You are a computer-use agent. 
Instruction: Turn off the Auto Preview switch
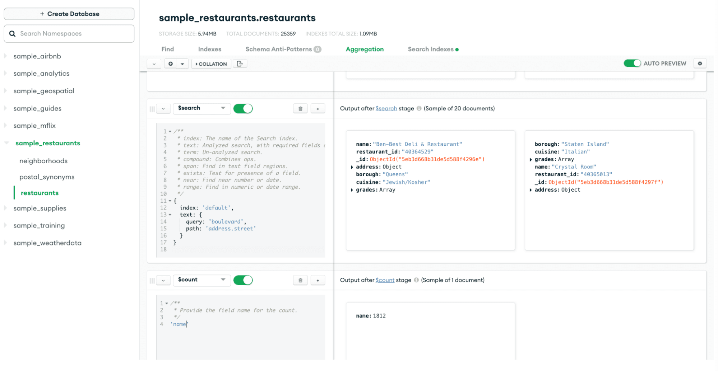point(632,64)
